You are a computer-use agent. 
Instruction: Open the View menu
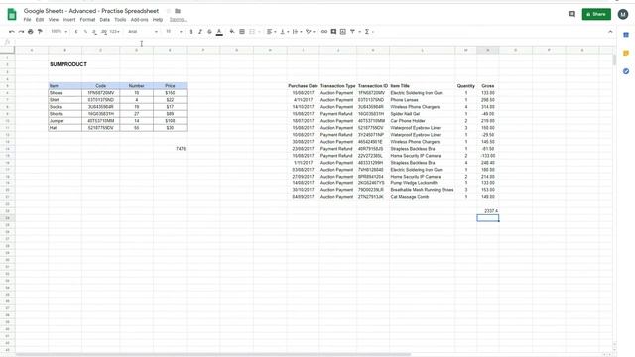(x=54, y=20)
